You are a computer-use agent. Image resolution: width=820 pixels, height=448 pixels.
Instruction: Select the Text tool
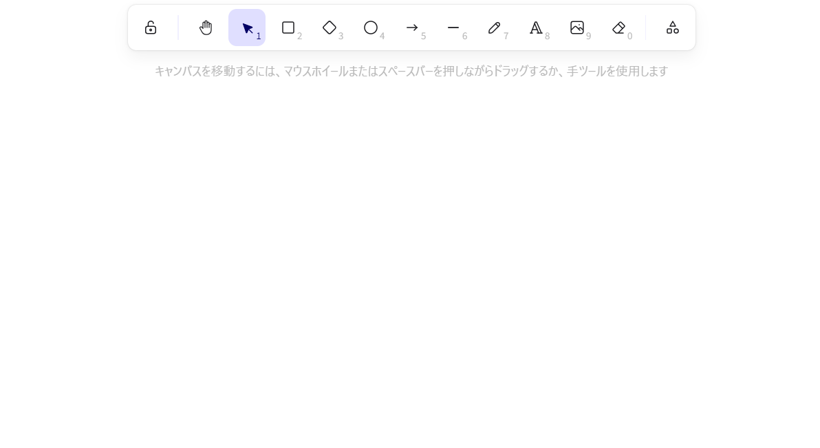[x=536, y=28]
